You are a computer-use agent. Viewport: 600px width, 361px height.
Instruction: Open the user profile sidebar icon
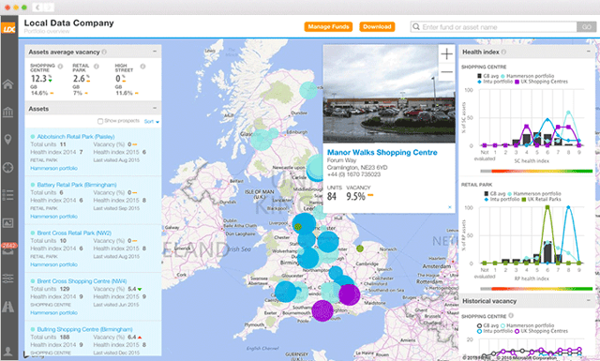[x=8, y=352]
